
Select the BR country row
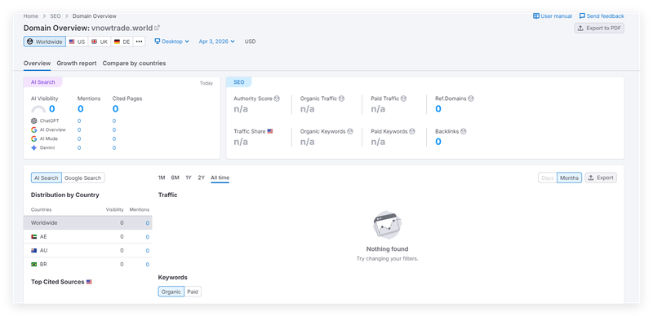point(88,264)
